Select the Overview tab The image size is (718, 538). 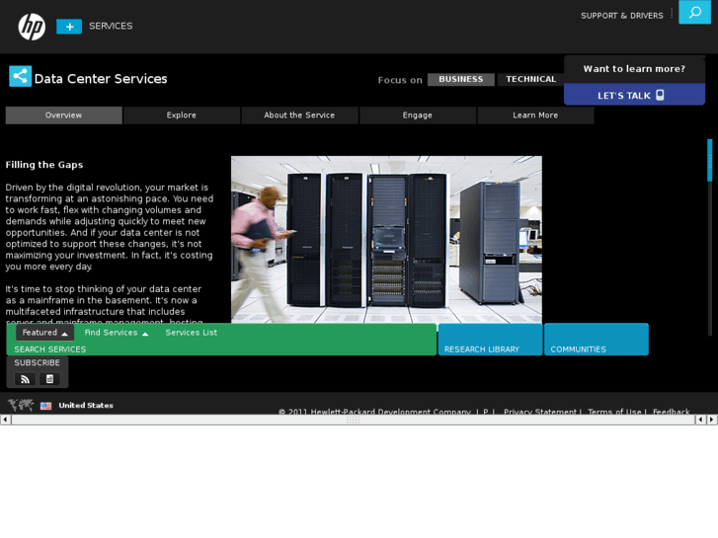tap(63, 115)
